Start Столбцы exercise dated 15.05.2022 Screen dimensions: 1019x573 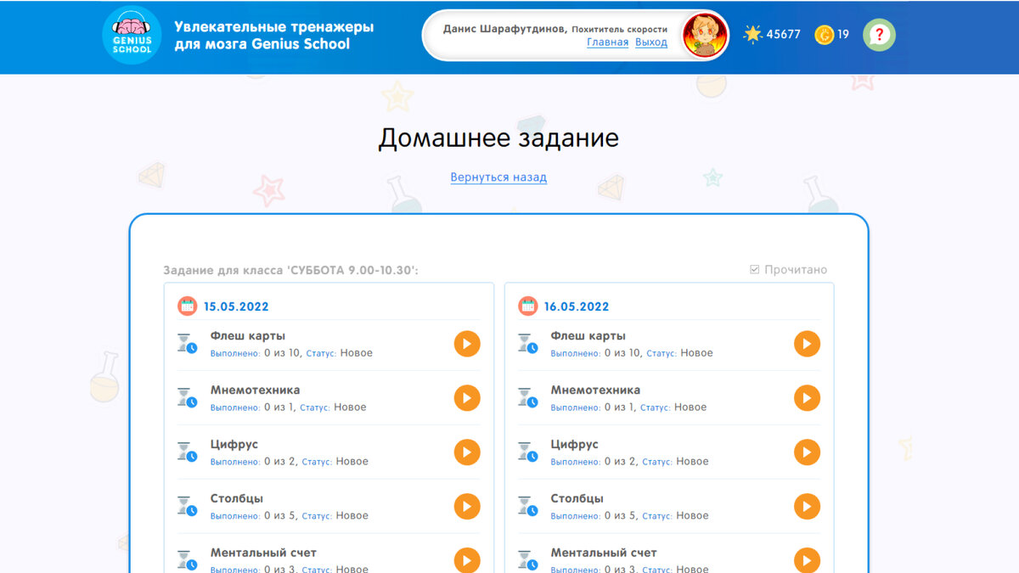click(x=466, y=507)
